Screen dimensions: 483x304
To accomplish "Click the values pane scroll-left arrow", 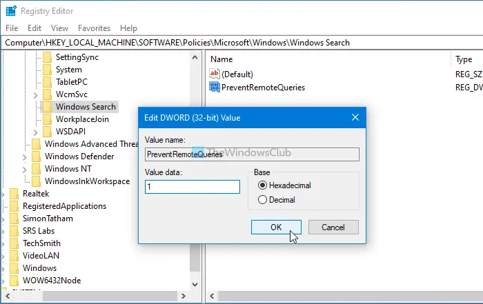I will [x=212, y=296].
